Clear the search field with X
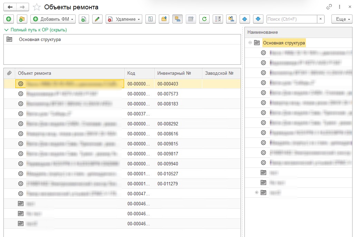The height and width of the screenshot is (237, 357). pos(320,19)
